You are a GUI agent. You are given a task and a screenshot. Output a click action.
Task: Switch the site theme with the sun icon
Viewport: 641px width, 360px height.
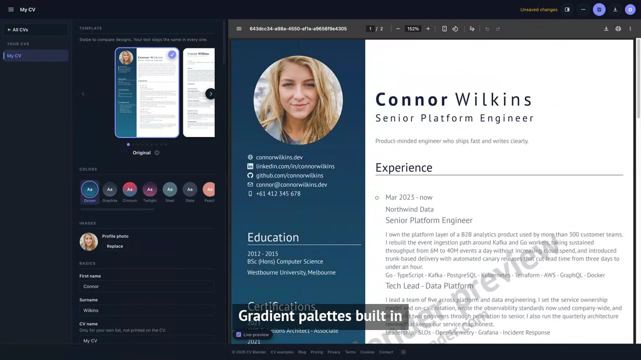403,352
